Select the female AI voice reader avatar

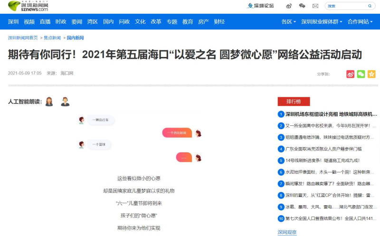pyautogui.click(x=49, y=102)
